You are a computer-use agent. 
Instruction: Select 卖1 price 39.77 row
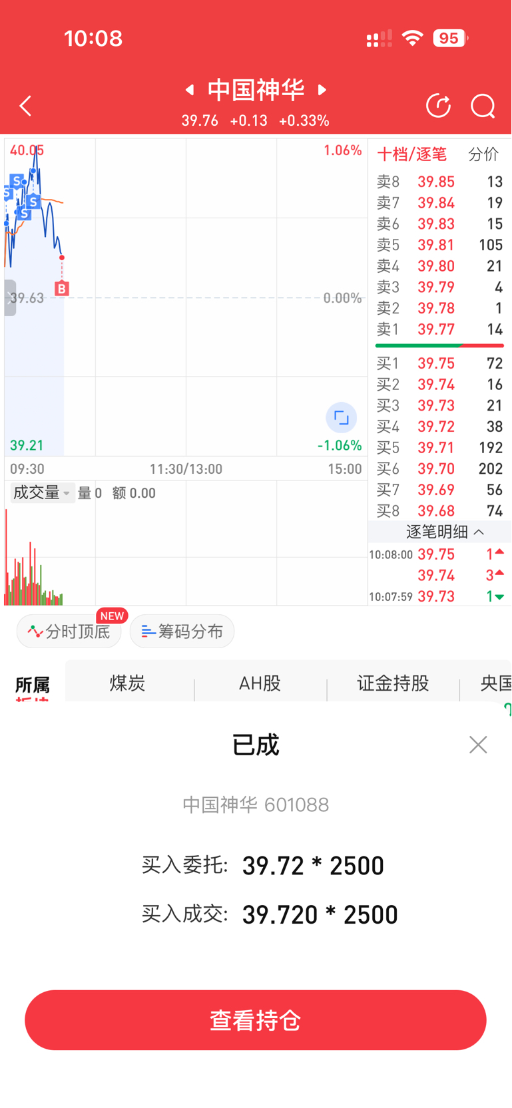[x=439, y=329]
